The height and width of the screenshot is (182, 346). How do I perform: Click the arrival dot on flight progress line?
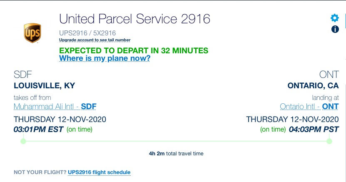point(329,141)
